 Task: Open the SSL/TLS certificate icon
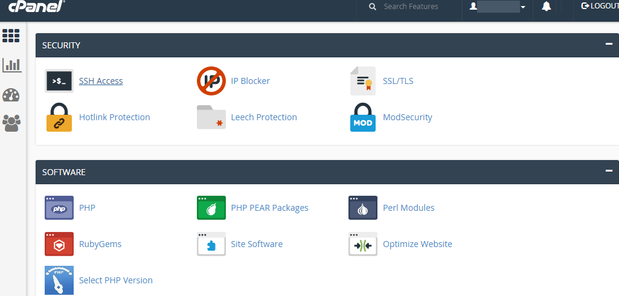click(363, 81)
